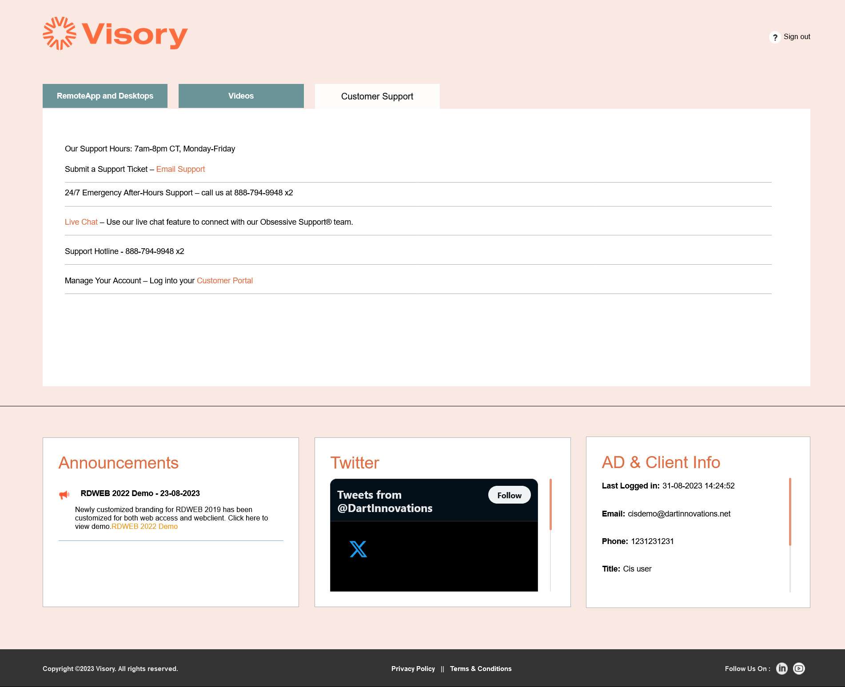Log into the Customer Portal
Image resolution: width=845 pixels, height=687 pixels.
pos(225,281)
